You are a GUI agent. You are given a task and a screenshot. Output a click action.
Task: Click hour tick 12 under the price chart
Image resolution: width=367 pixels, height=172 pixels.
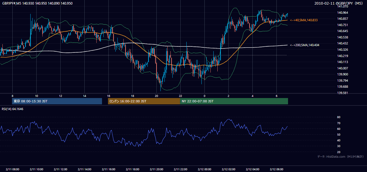click(x=61, y=96)
